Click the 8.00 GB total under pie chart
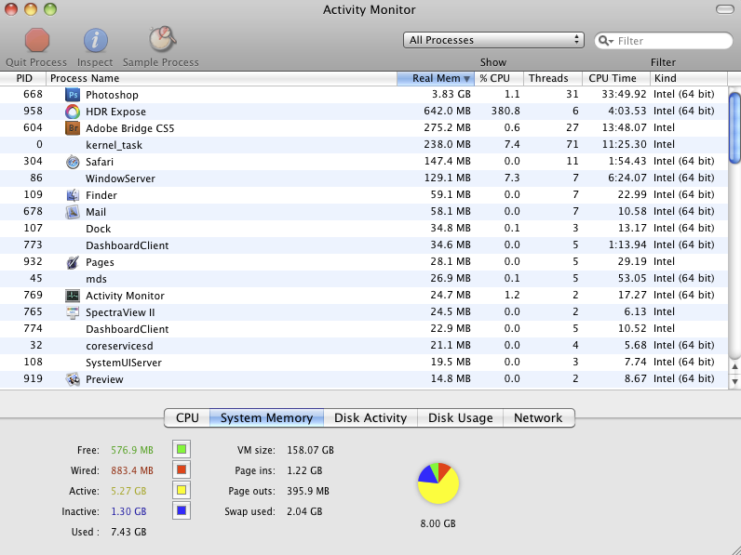Screen dimensions: 741x555 tap(438, 523)
